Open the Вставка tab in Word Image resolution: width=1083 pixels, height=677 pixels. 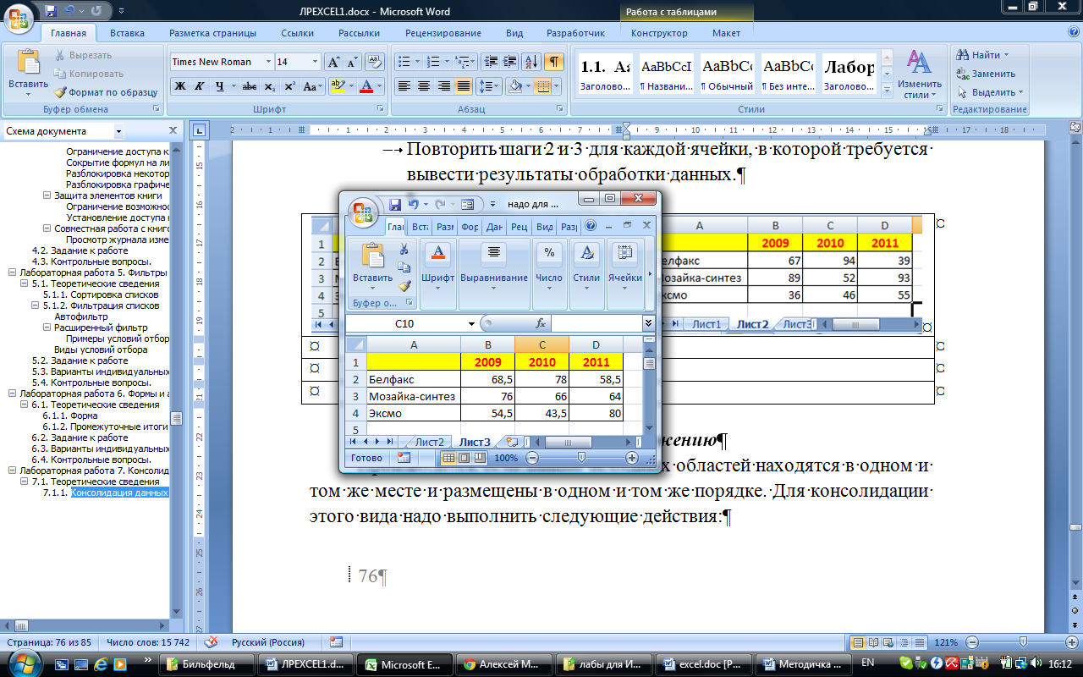(x=127, y=33)
